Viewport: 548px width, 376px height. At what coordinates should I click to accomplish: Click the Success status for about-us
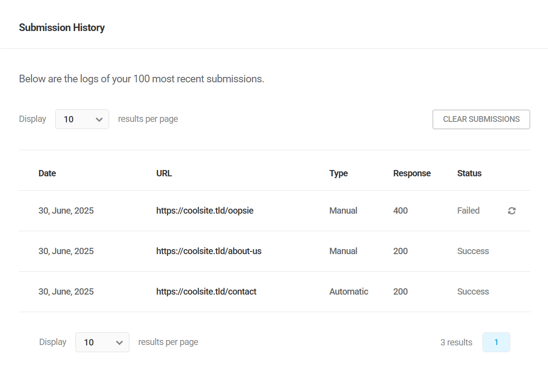tap(473, 251)
